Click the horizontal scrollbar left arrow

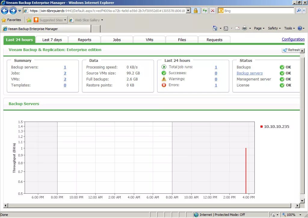[x=5, y=206]
